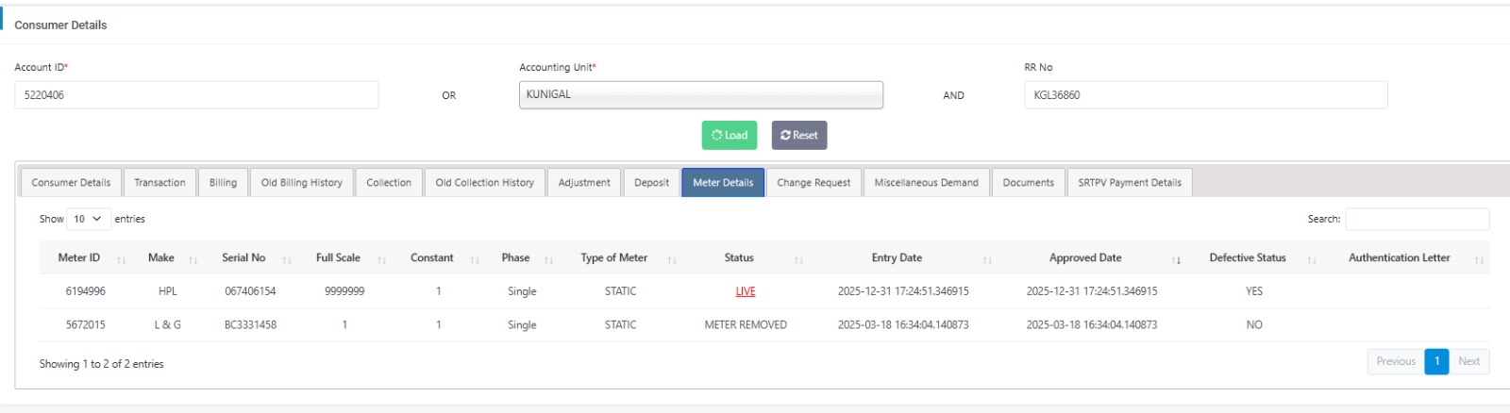Image resolution: width=1510 pixels, height=413 pixels.
Task: Click the Account ID input field
Action: coord(196,95)
